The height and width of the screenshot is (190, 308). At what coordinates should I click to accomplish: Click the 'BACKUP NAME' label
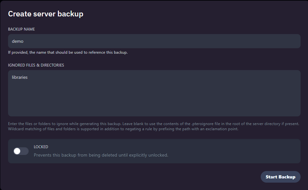pos(21,29)
